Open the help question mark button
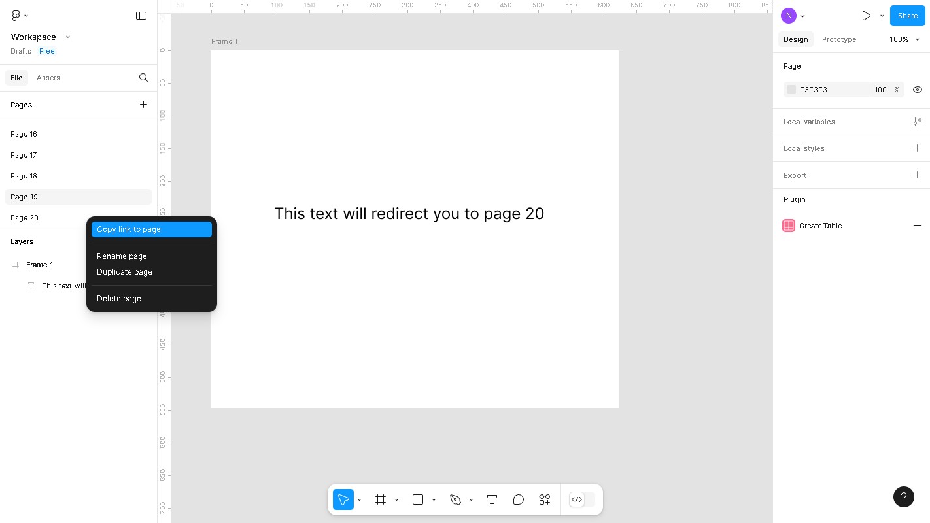Viewport: 930px width, 523px height. [x=904, y=497]
